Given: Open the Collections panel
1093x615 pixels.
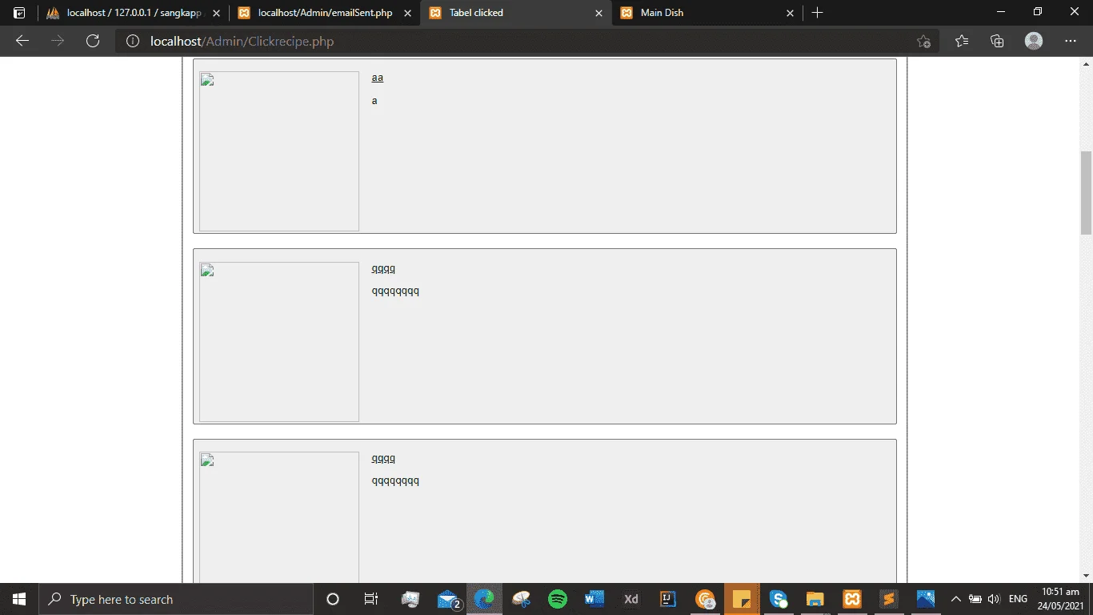Looking at the screenshot, I should [997, 42].
